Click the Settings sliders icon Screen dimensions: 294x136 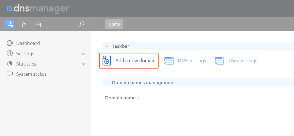10,53
